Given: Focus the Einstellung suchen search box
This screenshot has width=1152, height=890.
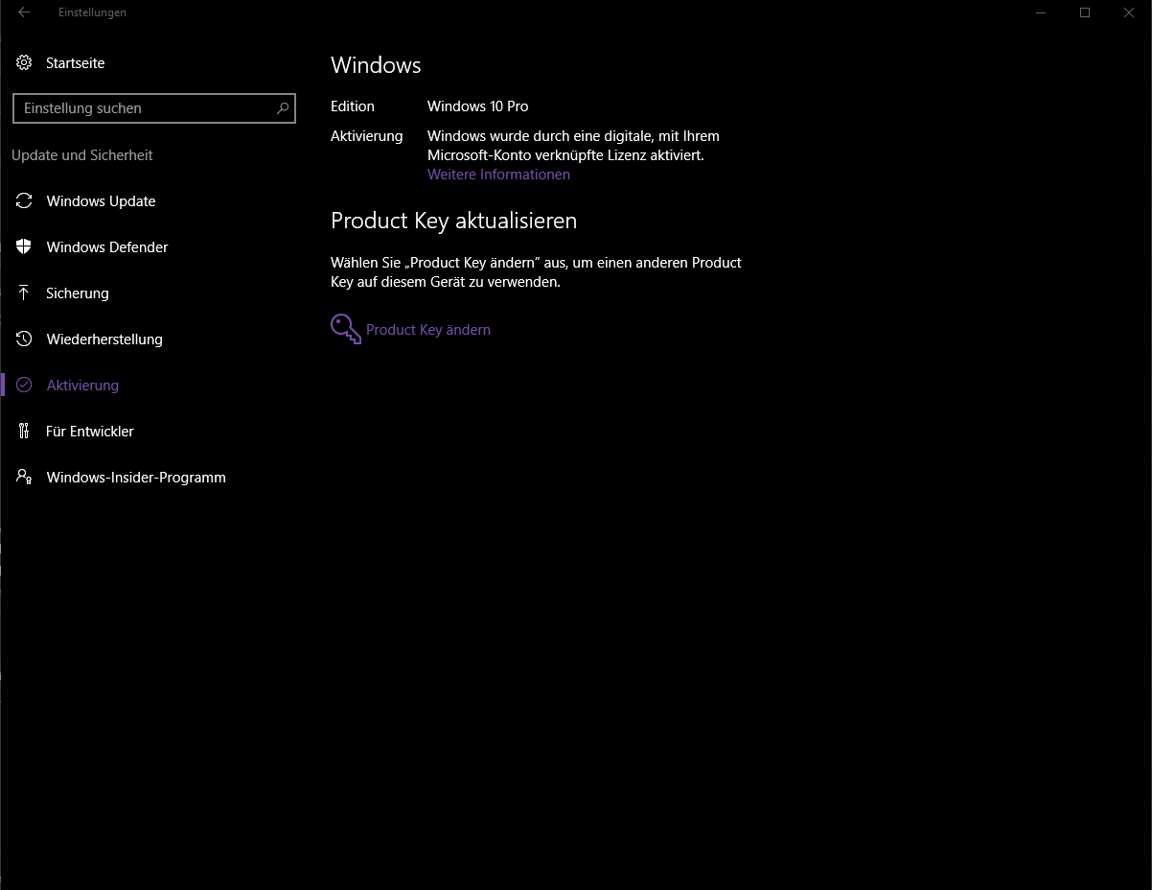Looking at the screenshot, I should [x=154, y=108].
